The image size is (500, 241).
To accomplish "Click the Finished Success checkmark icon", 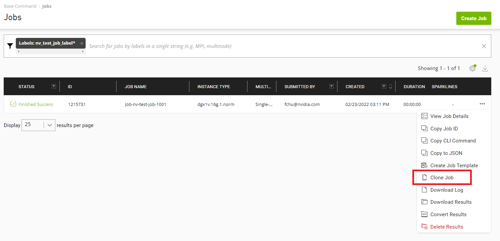I will point(13,104).
